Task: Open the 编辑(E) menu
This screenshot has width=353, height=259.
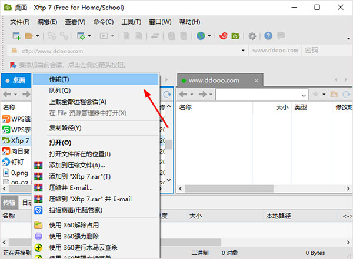Action: [x=47, y=22]
